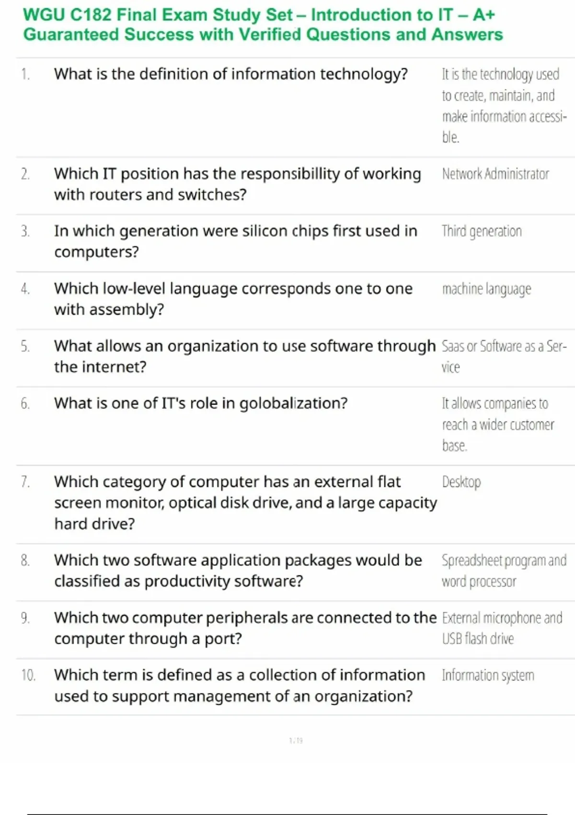The width and height of the screenshot is (575, 815).
Task: Click the green WGU C182 study set title
Action: point(263,25)
